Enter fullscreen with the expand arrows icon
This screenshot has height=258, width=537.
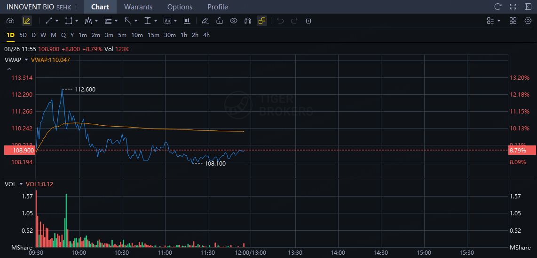(x=513, y=7)
